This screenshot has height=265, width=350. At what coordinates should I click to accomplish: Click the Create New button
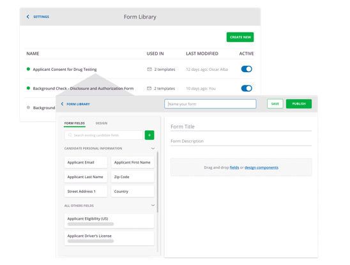point(240,37)
